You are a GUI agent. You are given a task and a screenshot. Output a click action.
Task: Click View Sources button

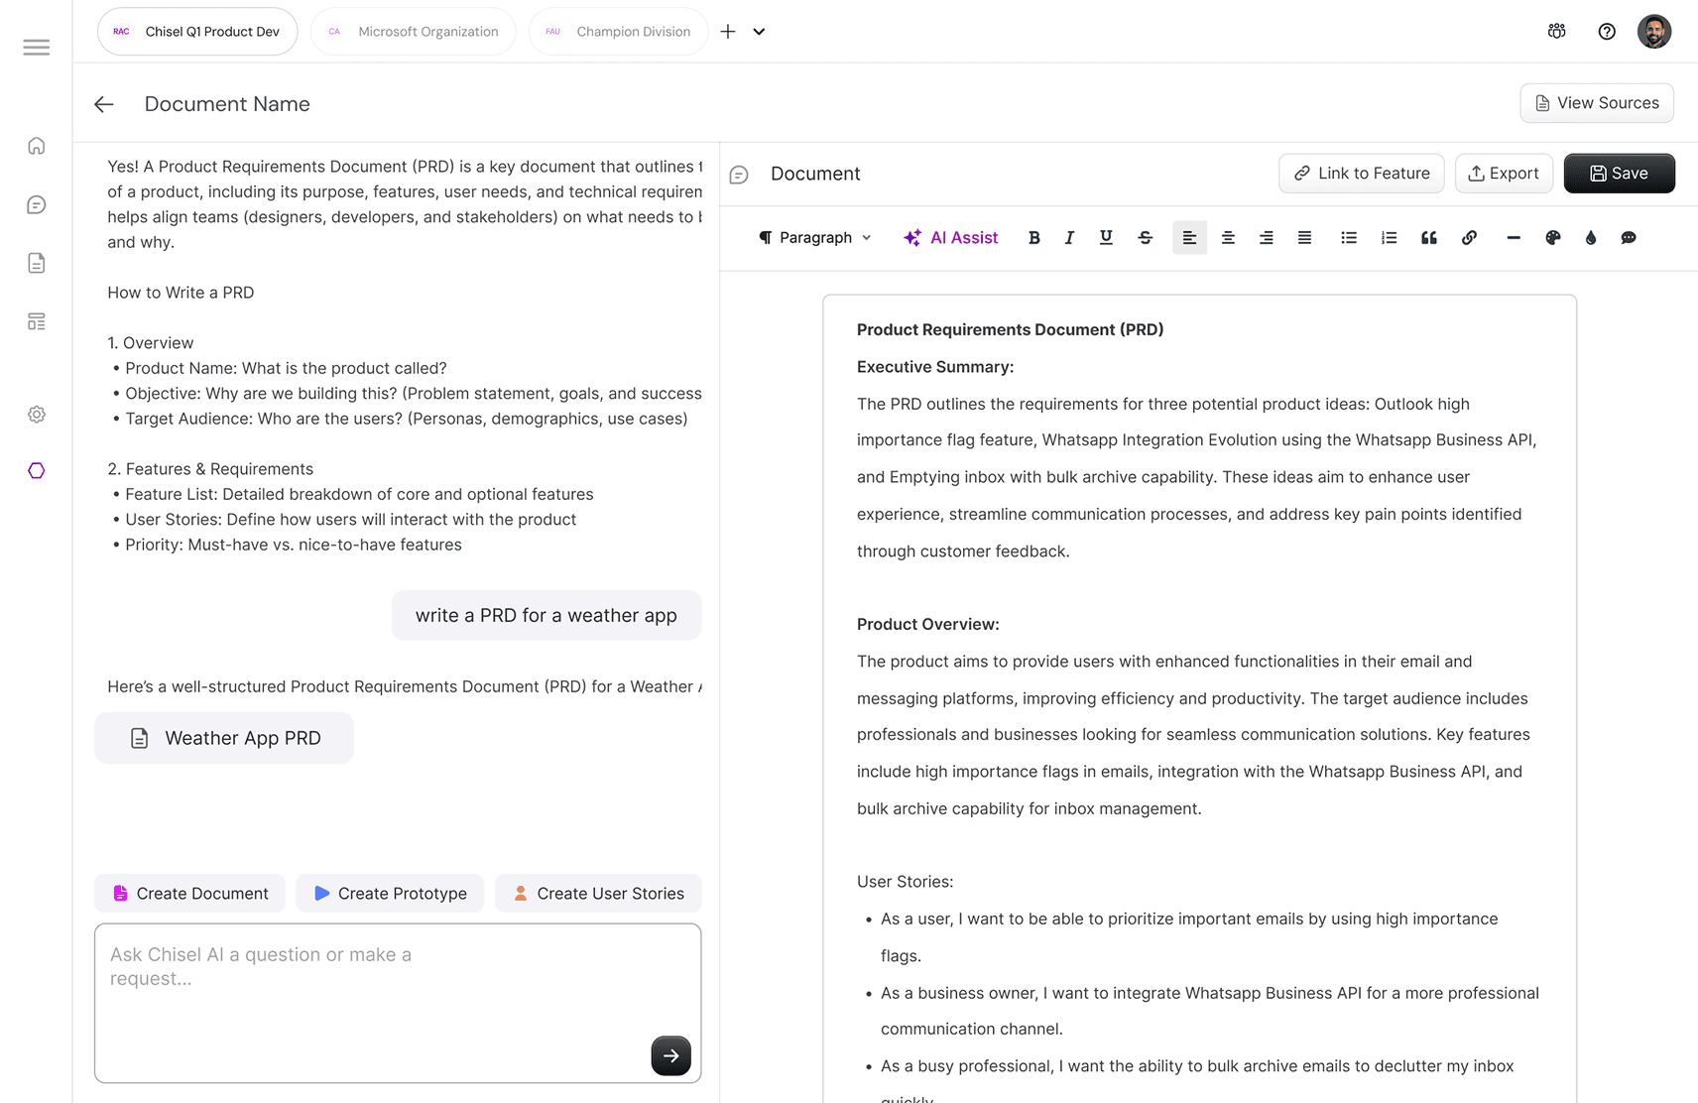coord(1597,103)
